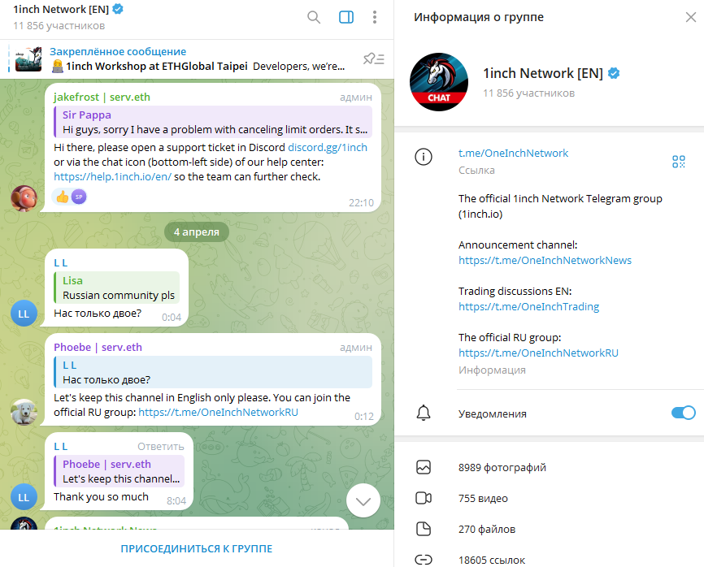Open the Закреплённое сообщение pinned bar

pyautogui.click(x=197, y=58)
